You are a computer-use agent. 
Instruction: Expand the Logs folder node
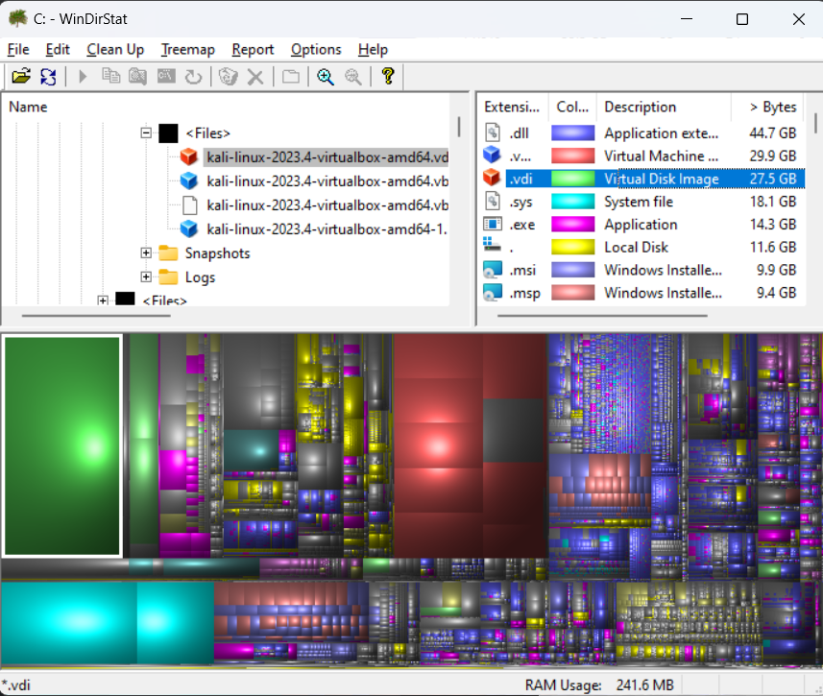click(147, 277)
